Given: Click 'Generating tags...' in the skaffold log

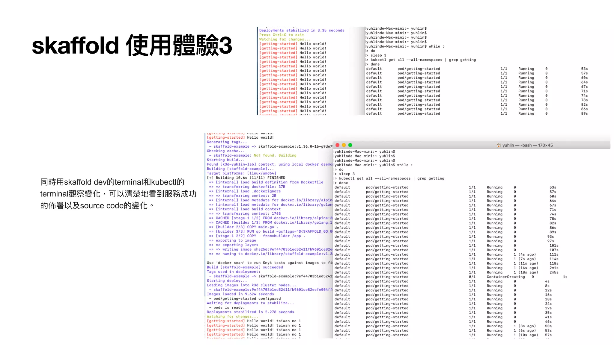Looking at the screenshot, I should (227, 142).
